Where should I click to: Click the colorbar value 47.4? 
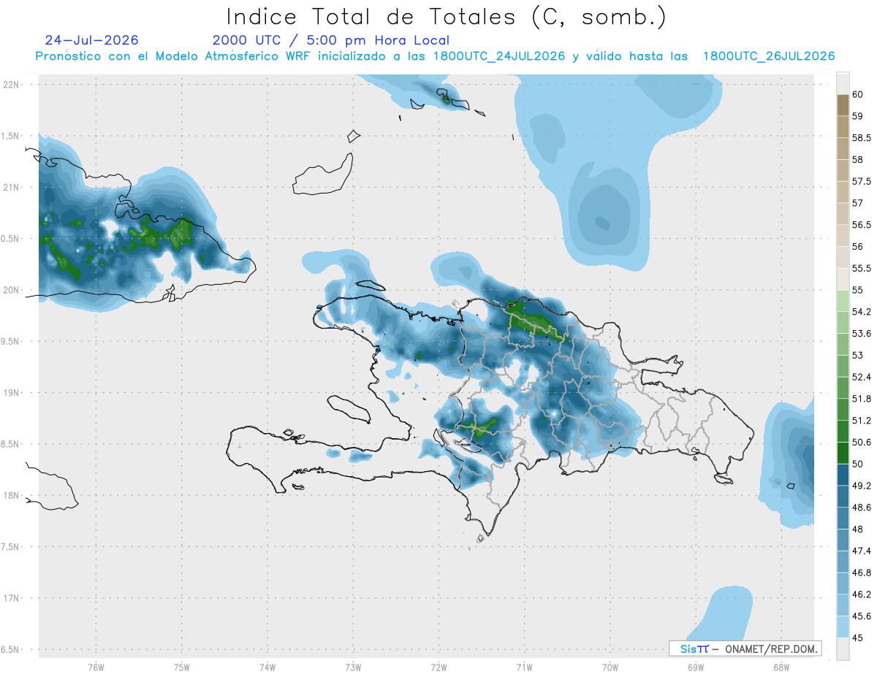click(x=862, y=551)
